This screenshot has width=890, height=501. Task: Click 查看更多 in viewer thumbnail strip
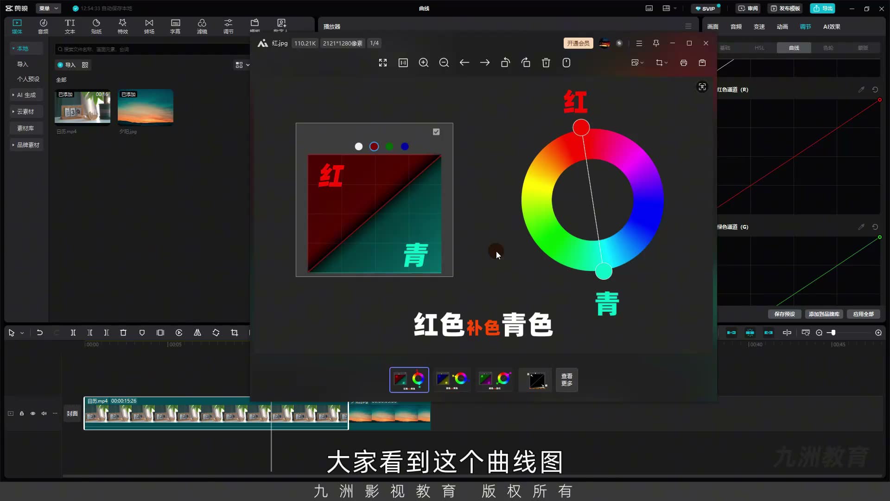tap(567, 380)
